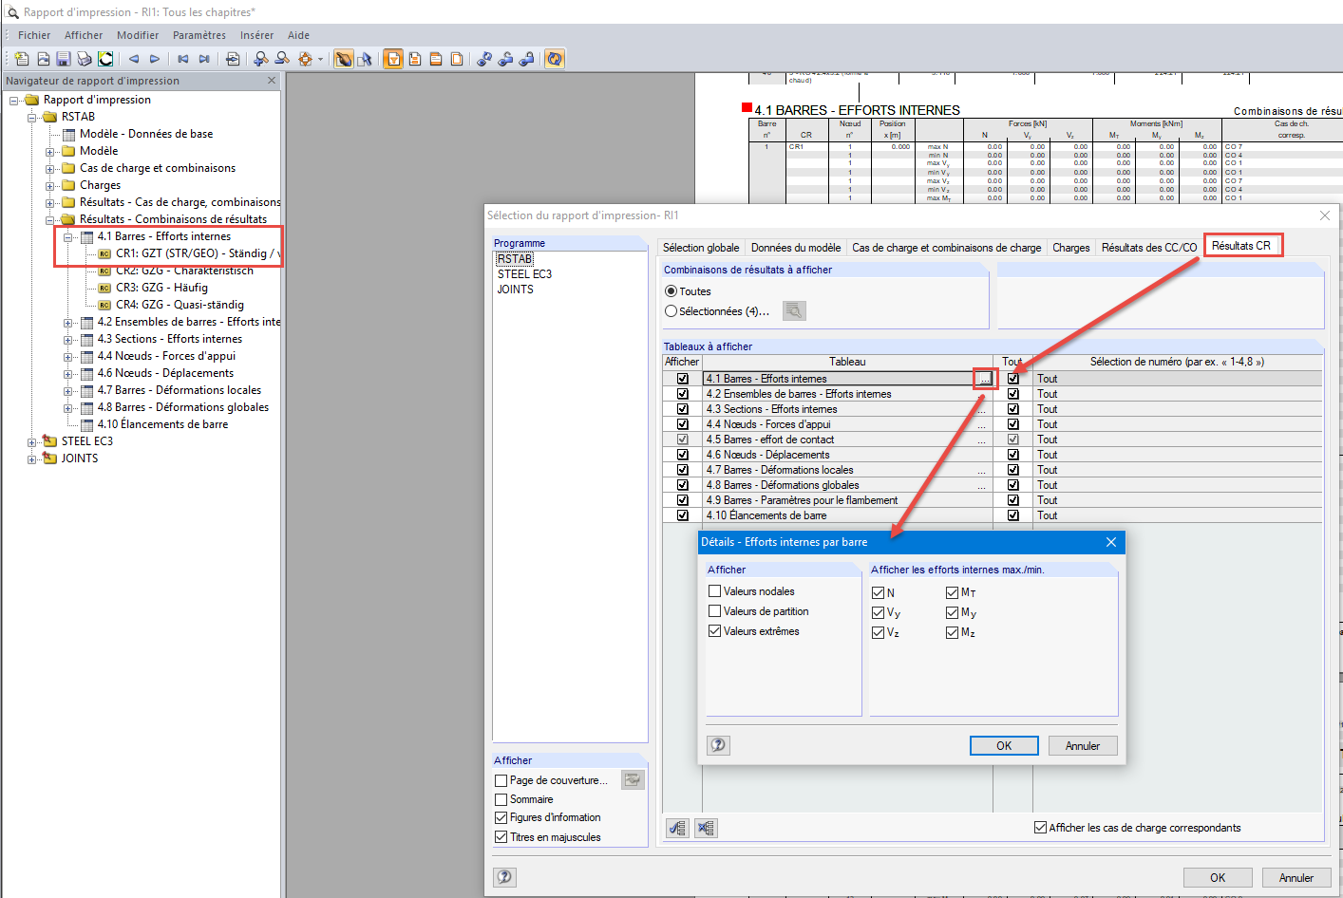1343x898 pixels.
Task: Click number selection cell for 4.1 Barres
Action: click(x=1177, y=379)
